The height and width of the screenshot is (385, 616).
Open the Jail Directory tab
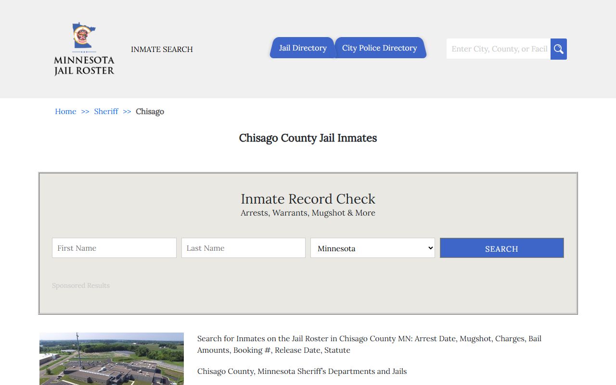[x=303, y=48]
